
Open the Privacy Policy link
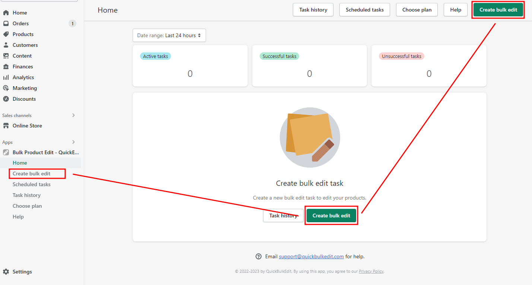371,271
